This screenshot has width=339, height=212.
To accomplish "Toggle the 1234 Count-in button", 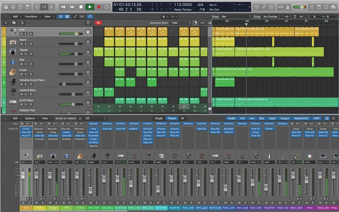I will [x=280, y=7].
